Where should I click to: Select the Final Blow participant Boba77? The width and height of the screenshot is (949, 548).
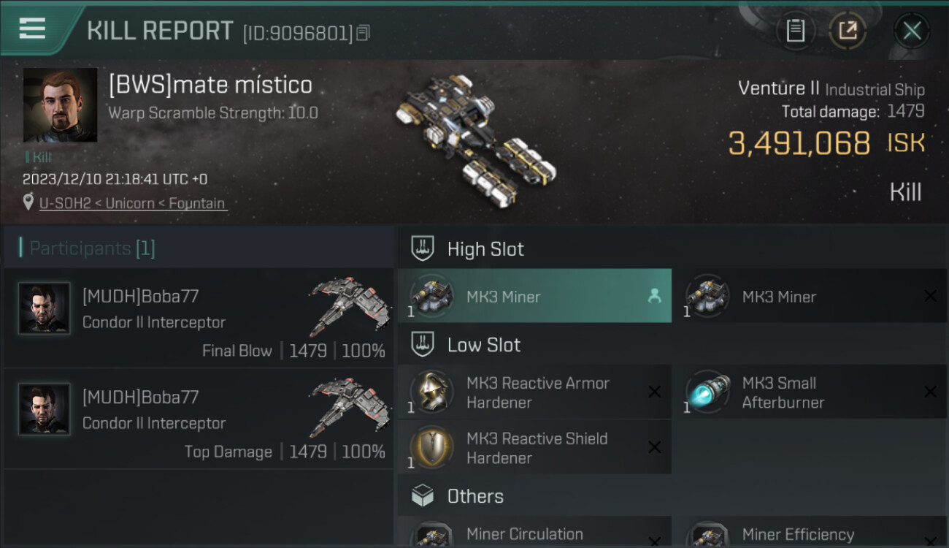point(199,317)
